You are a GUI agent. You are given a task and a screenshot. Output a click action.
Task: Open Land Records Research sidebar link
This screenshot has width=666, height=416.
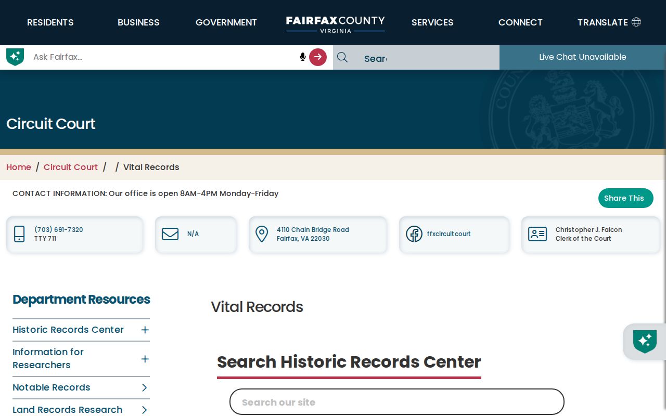click(68, 410)
